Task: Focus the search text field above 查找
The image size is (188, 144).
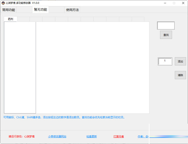Action: pyautogui.click(x=166, y=26)
